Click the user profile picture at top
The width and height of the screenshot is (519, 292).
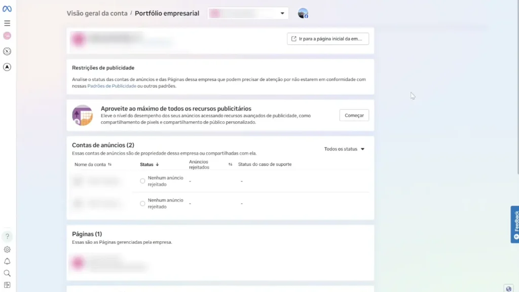point(303,13)
